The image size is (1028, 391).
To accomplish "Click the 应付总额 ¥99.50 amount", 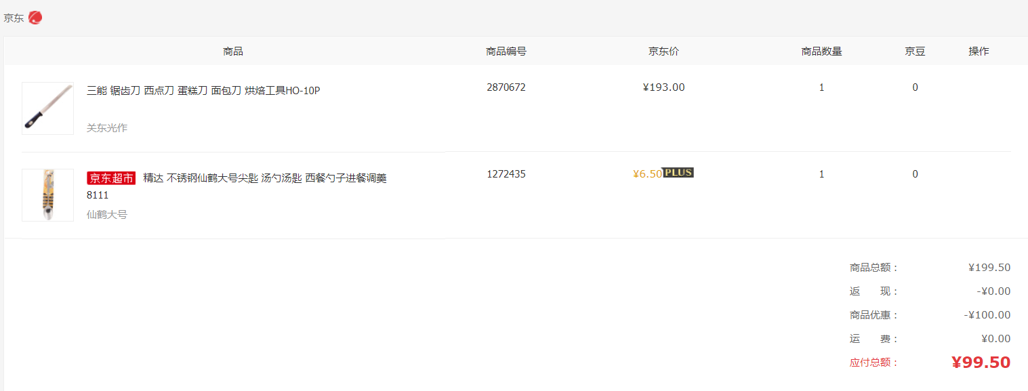I will (x=981, y=363).
